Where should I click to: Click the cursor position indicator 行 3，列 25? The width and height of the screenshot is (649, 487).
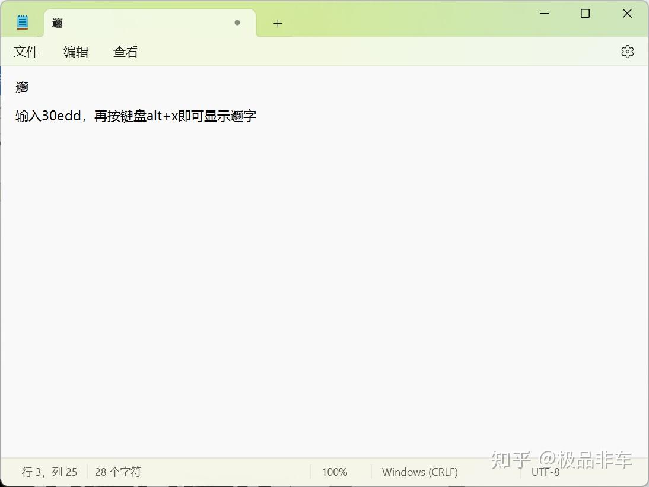[49, 472]
